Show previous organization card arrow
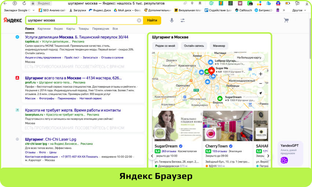312x187 pixels. 152,156
